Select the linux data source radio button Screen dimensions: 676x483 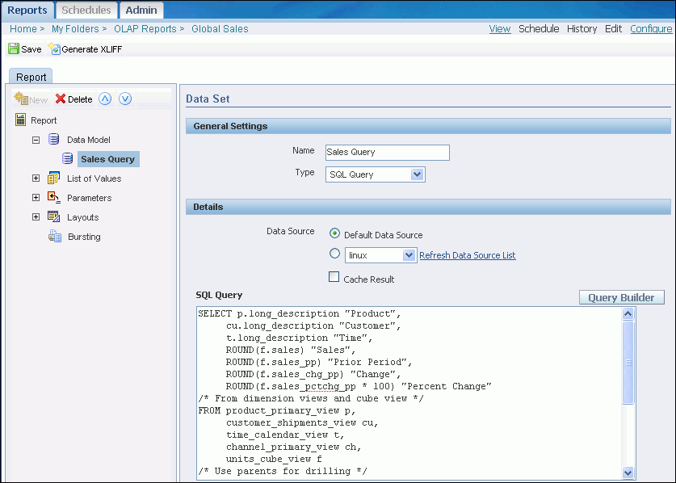(334, 254)
